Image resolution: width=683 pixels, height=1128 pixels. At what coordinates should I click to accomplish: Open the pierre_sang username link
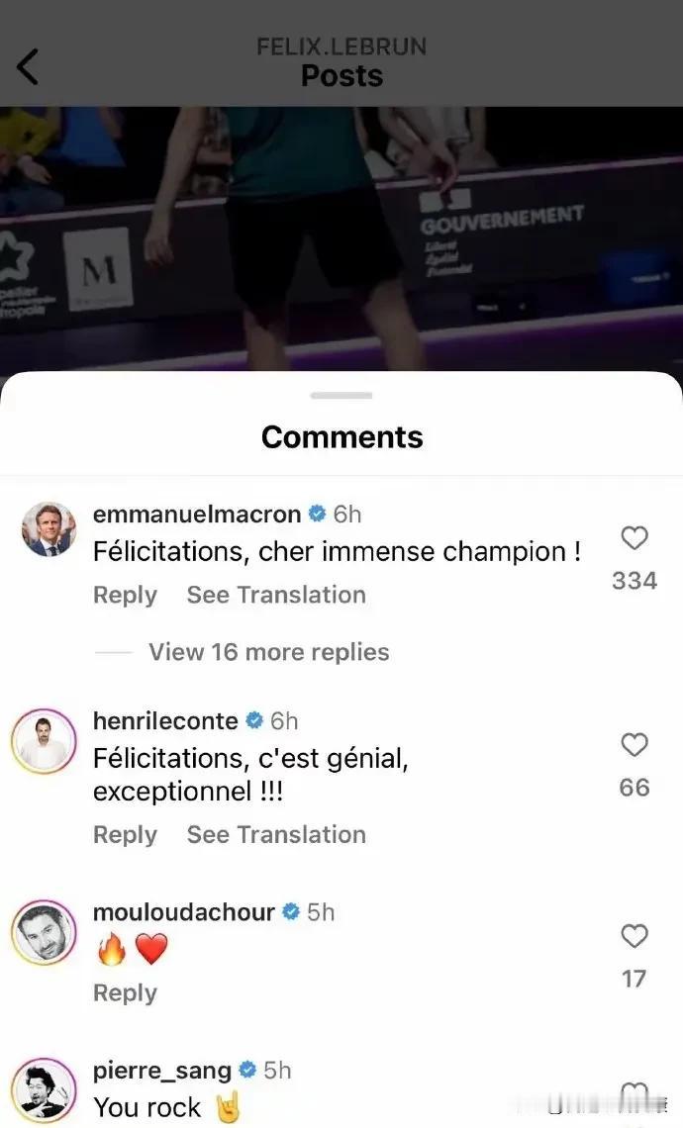click(162, 1070)
